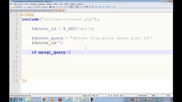Open the Edit menu
The height and width of the screenshot is (102, 182).
click(x=15, y=4)
